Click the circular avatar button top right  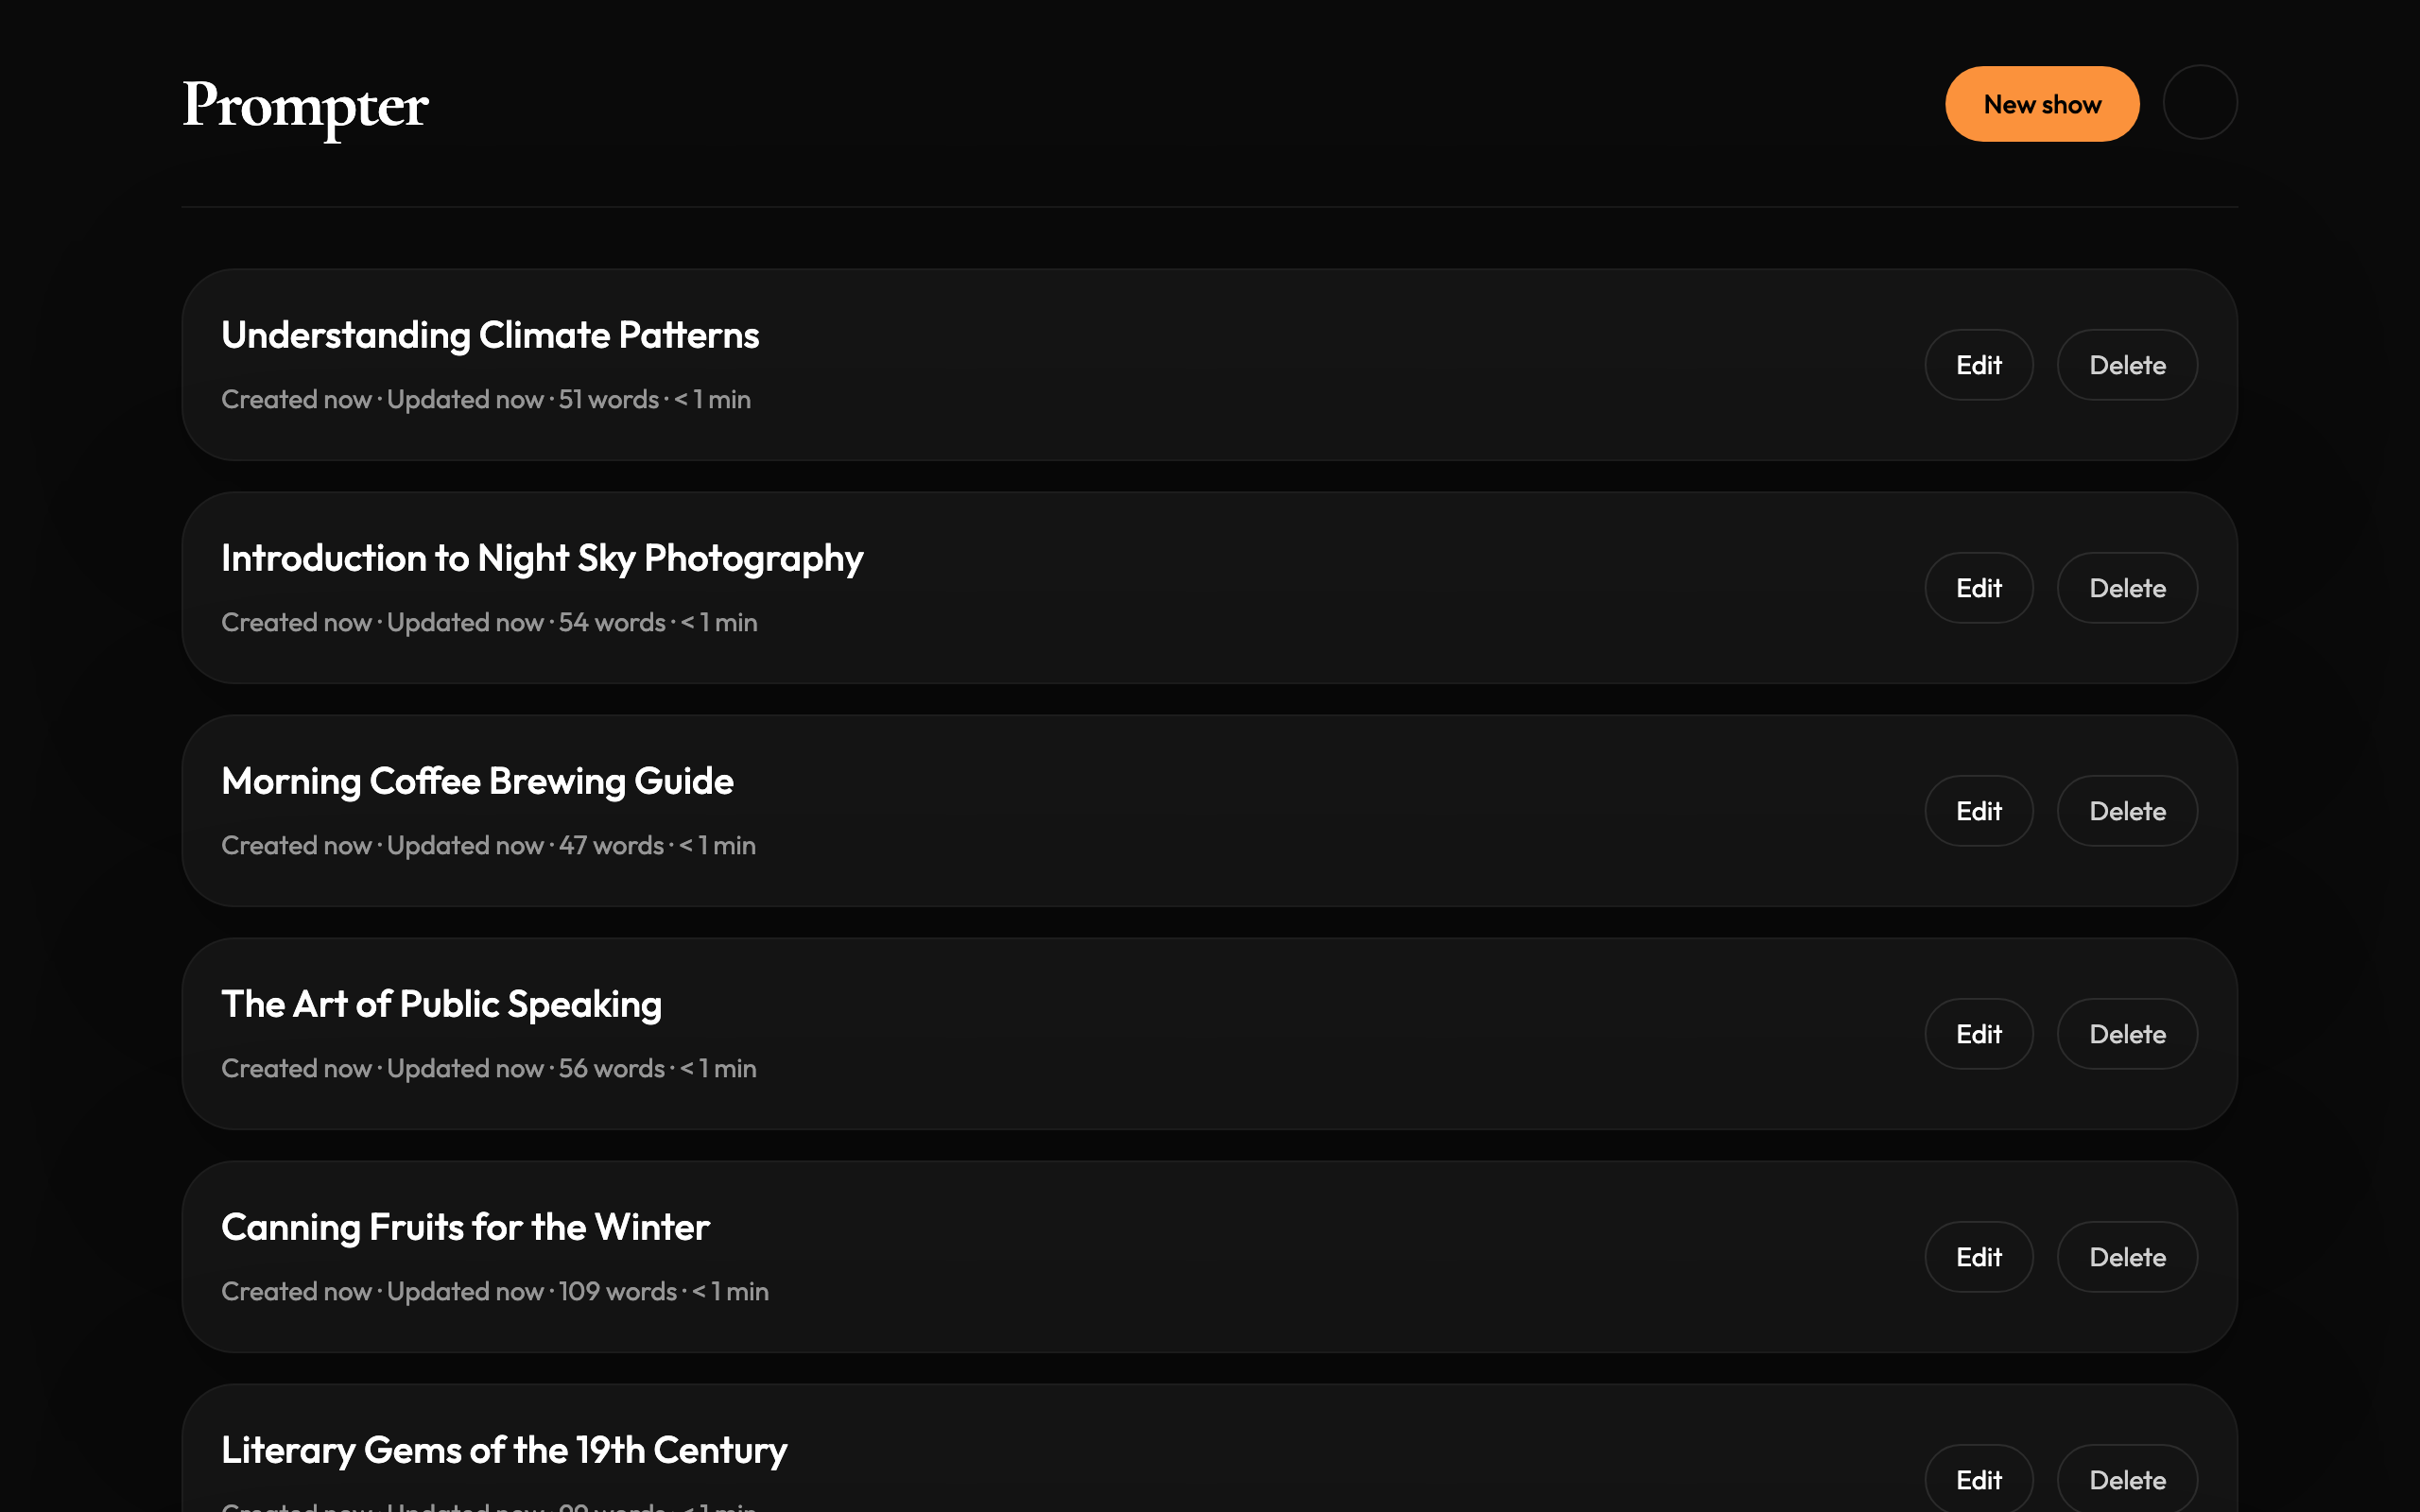tap(2199, 103)
